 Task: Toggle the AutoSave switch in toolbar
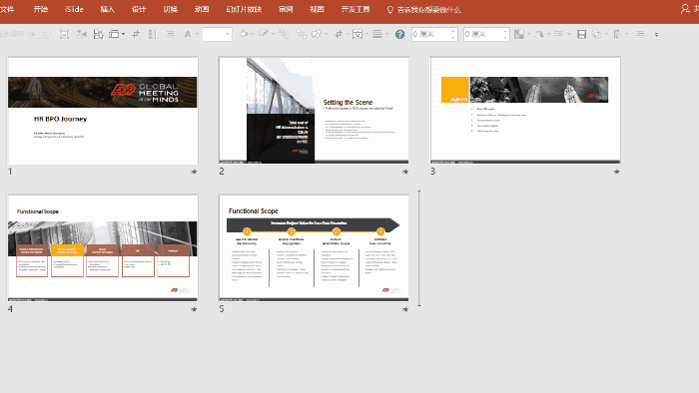[x=40, y=34]
